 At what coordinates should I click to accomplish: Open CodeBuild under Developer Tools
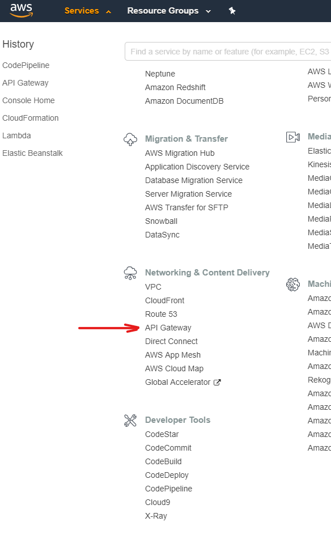click(163, 461)
